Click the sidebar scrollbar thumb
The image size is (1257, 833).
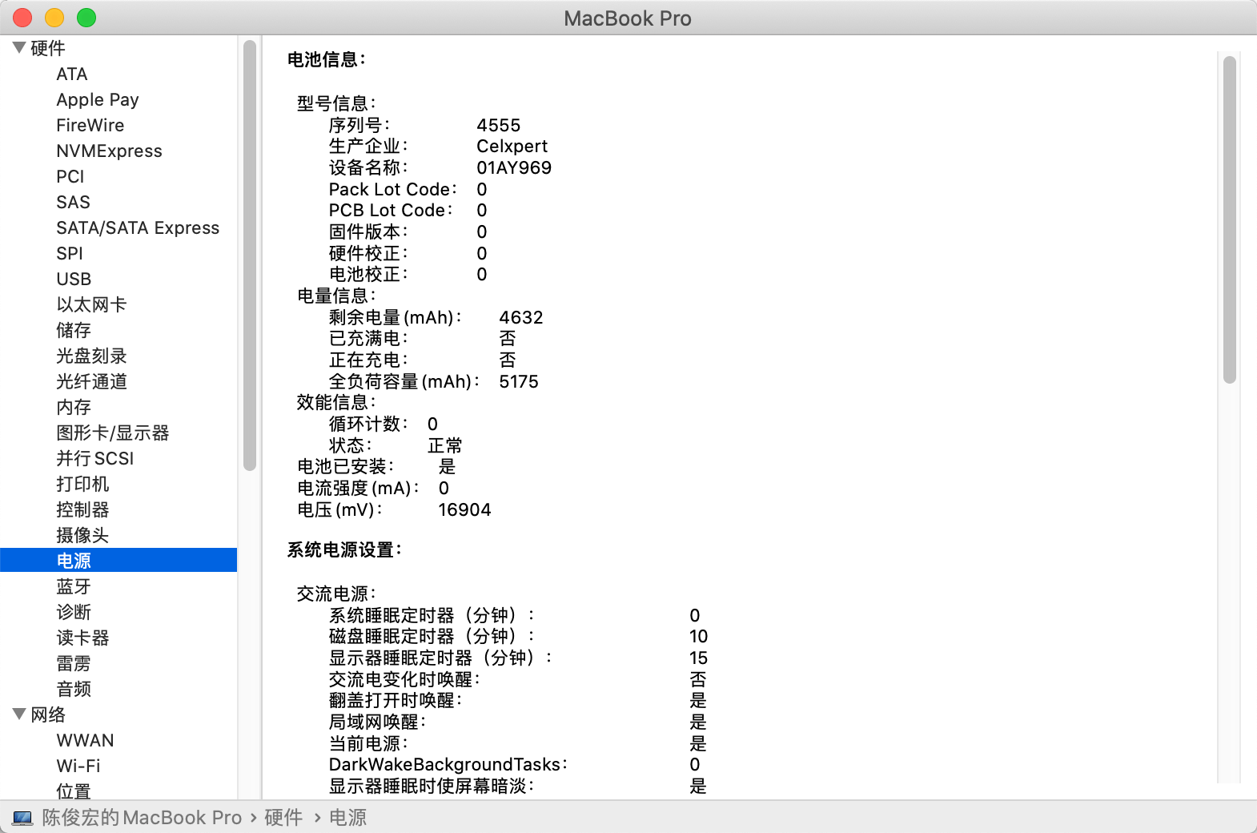pyautogui.click(x=250, y=255)
